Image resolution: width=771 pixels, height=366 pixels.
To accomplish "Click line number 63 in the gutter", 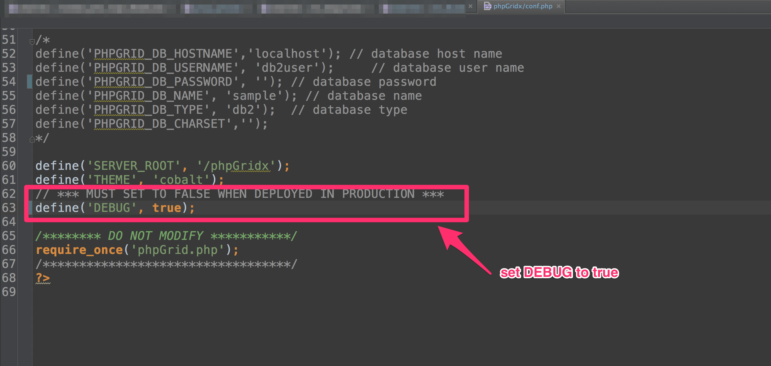I will [x=9, y=208].
